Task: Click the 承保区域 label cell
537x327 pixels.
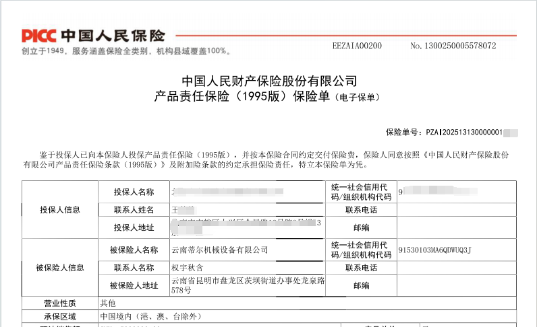Action: (x=60, y=316)
